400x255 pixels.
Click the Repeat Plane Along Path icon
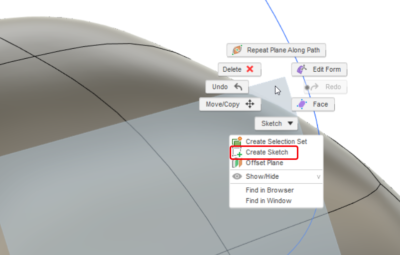point(237,50)
